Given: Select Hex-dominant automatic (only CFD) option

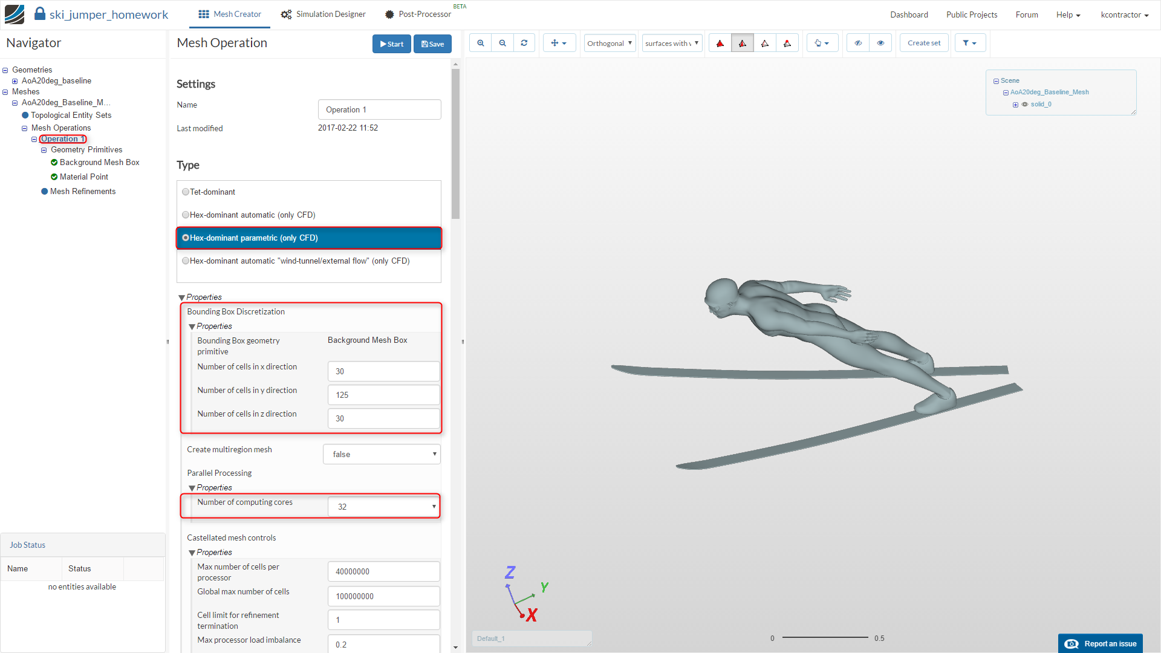Looking at the screenshot, I should point(186,215).
